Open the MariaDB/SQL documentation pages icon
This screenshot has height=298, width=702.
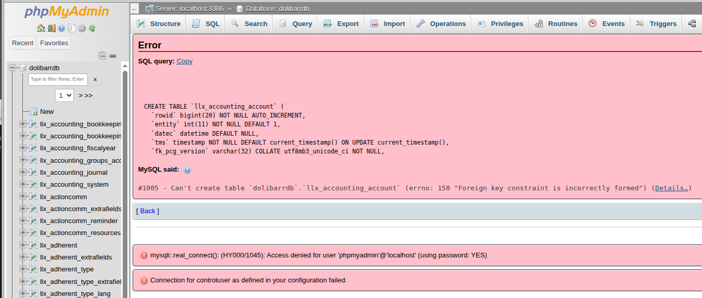(x=71, y=29)
